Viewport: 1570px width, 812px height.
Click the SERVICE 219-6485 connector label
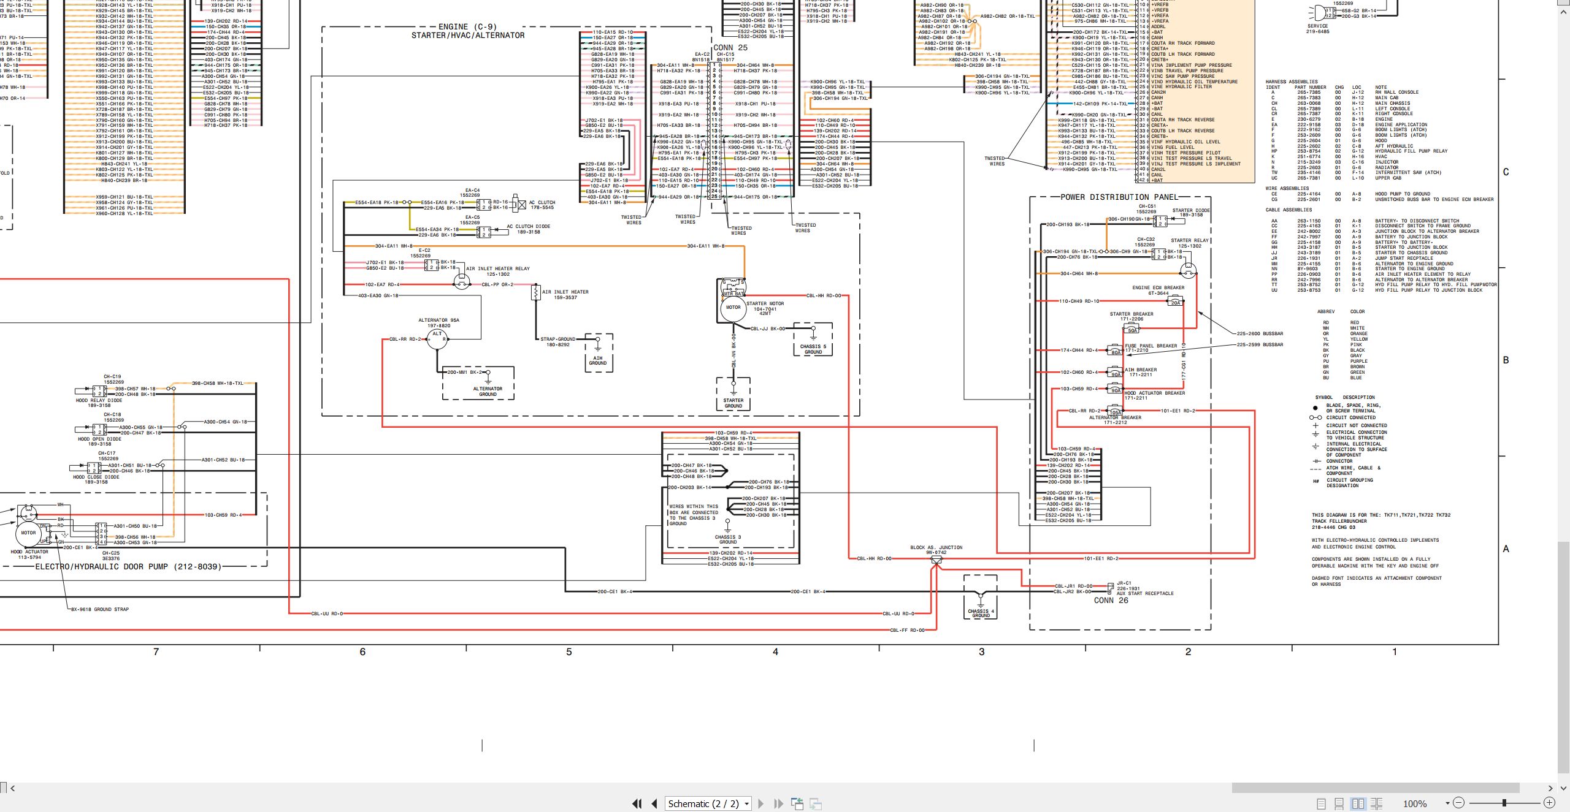[1317, 29]
